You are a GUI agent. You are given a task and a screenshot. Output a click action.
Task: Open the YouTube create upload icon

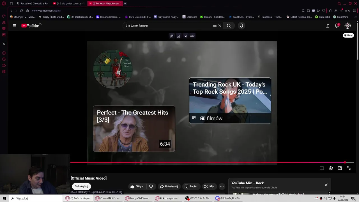tap(328, 26)
